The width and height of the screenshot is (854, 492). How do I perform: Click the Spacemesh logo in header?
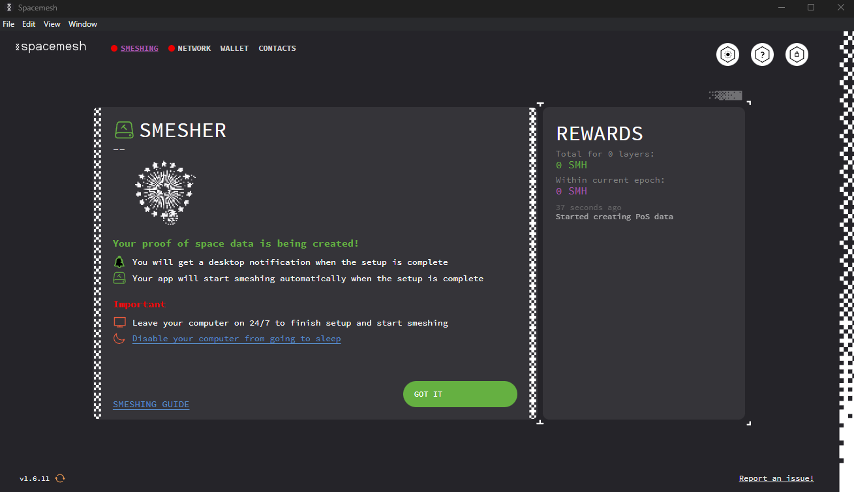click(51, 47)
